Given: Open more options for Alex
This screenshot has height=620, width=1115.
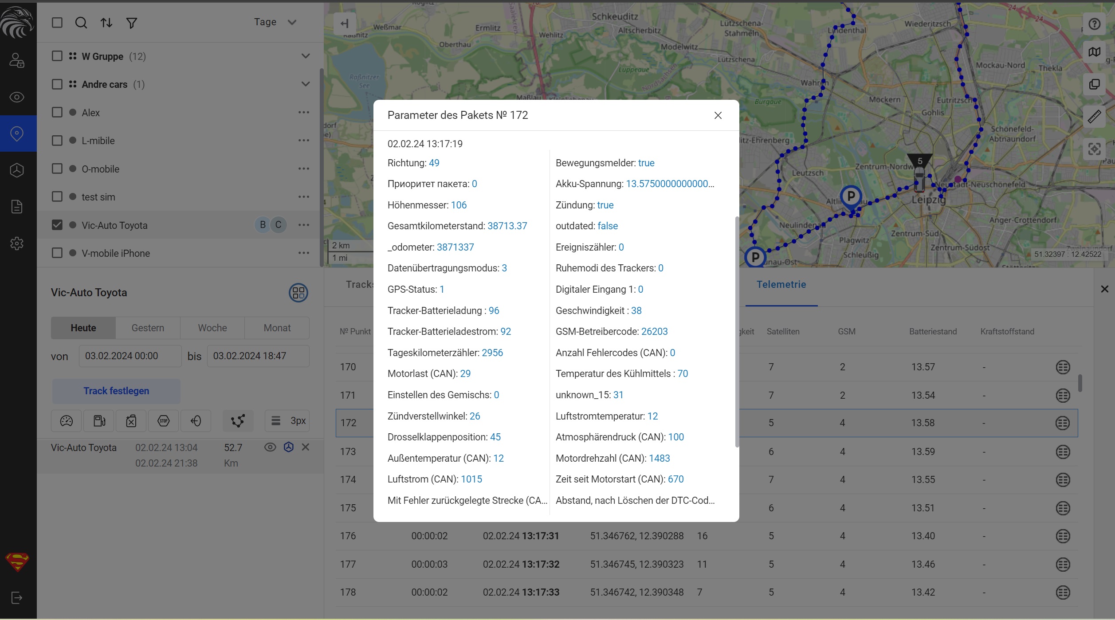Looking at the screenshot, I should coord(304,113).
